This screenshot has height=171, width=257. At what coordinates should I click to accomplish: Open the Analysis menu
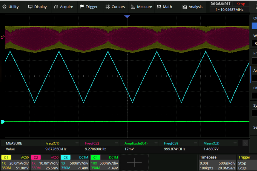tap(192, 7)
